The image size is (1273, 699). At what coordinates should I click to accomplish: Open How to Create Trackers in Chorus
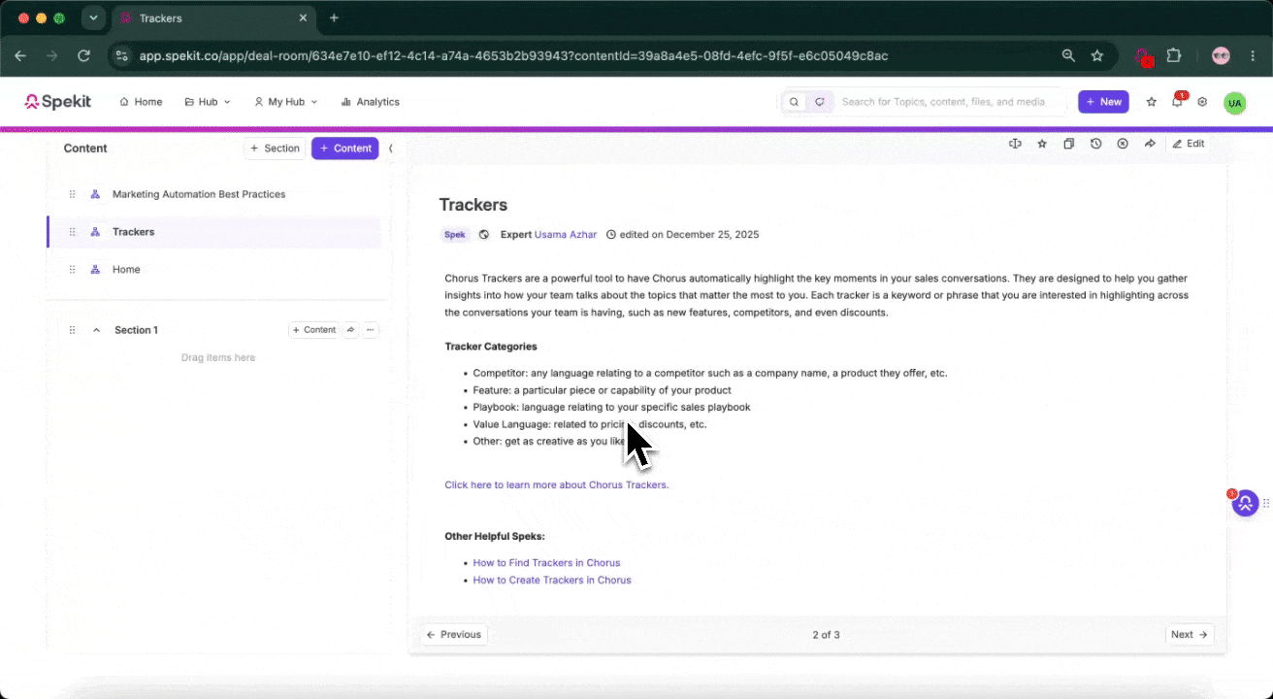552,581
